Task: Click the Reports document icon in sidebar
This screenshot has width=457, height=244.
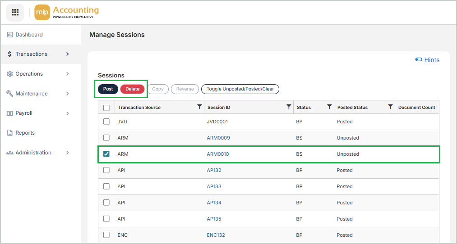Action: pyautogui.click(x=10, y=133)
